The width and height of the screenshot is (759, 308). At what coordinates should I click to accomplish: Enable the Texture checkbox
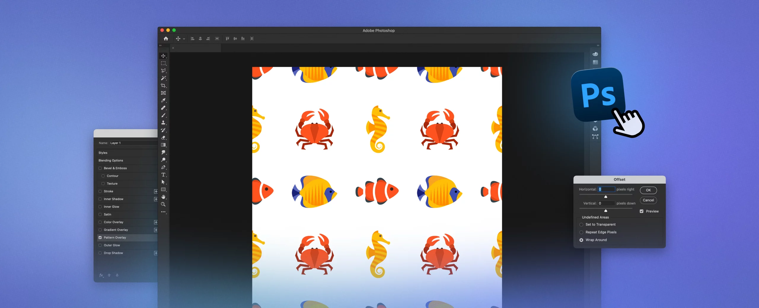[103, 184]
